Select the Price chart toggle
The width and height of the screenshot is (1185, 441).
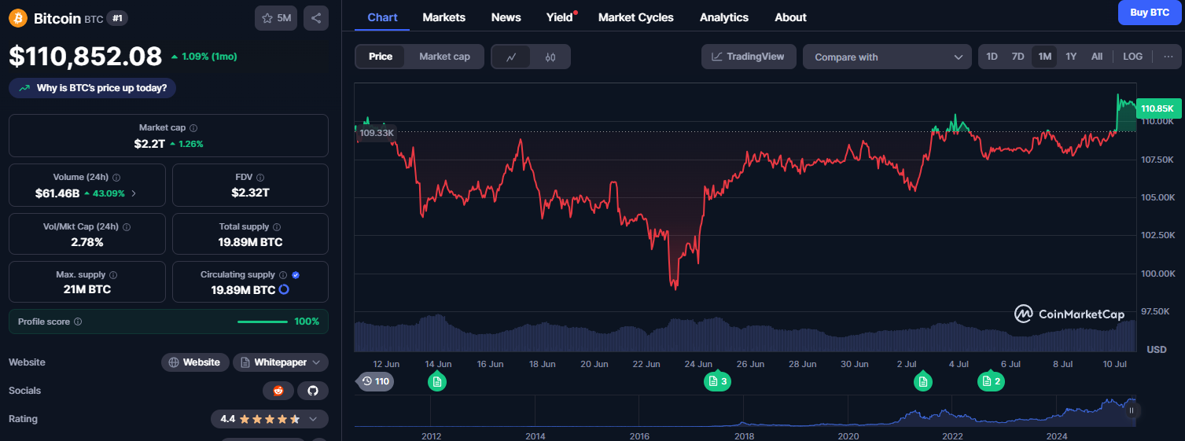pyautogui.click(x=381, y=57)
